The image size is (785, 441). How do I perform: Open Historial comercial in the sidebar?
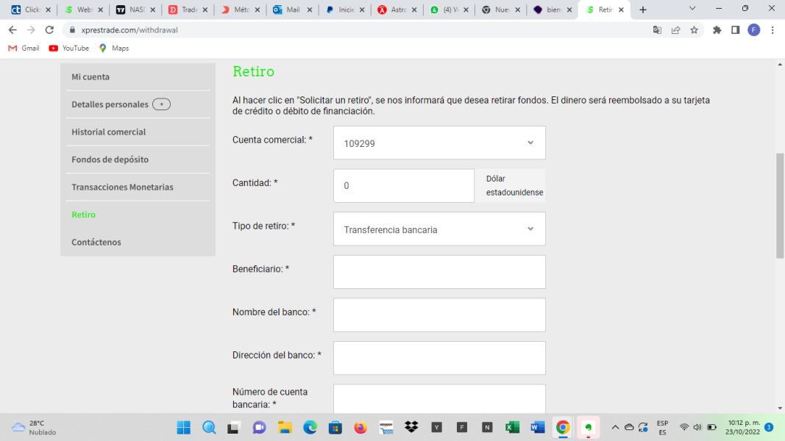coord(108,132)
